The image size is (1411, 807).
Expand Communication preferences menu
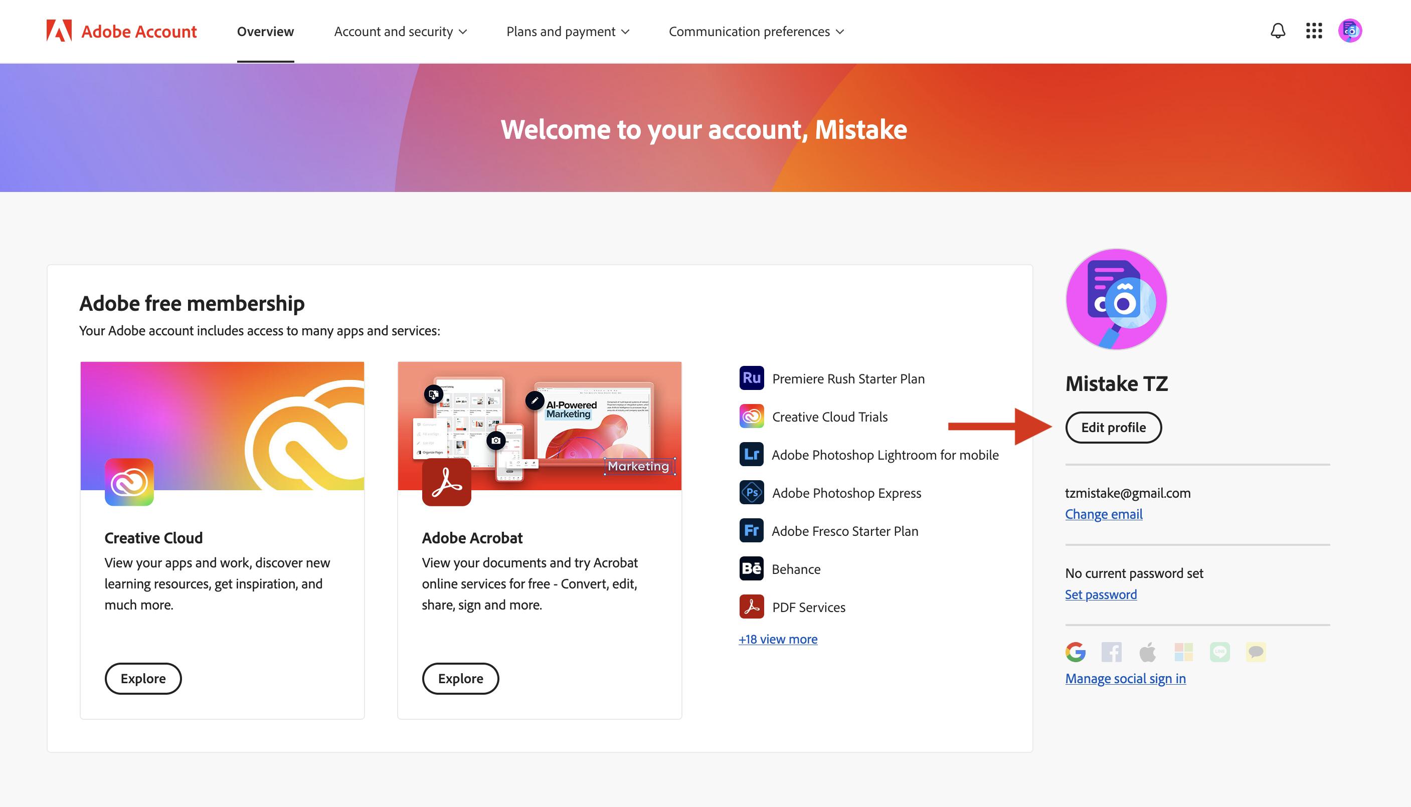click(756, 32)
